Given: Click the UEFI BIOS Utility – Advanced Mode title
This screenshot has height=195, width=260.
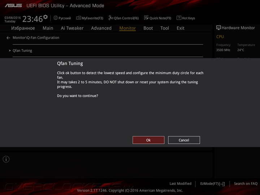Looking at the screenshot, I should point(65,6).
